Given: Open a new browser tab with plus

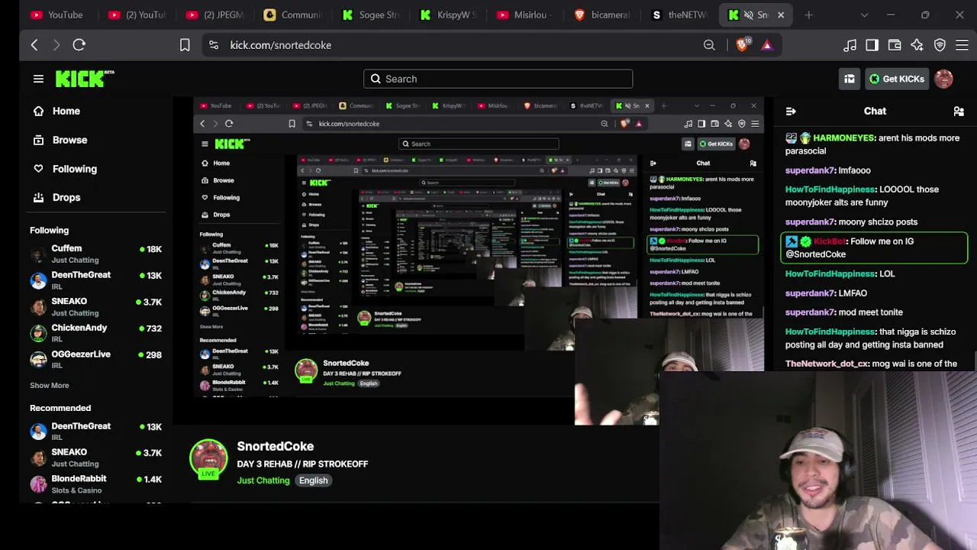Looking at the screenshot, I should 808,15.
